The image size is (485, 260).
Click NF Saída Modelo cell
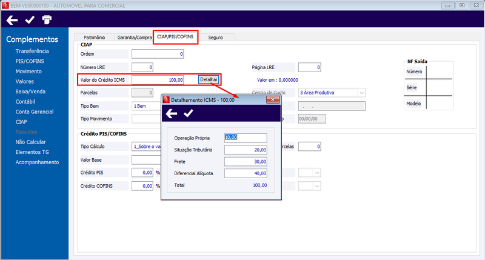coord(439,104)
